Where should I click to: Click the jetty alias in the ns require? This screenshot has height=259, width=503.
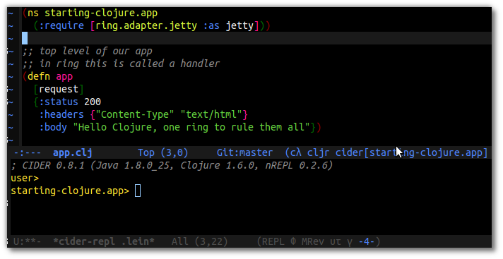(x=239, y=25)
